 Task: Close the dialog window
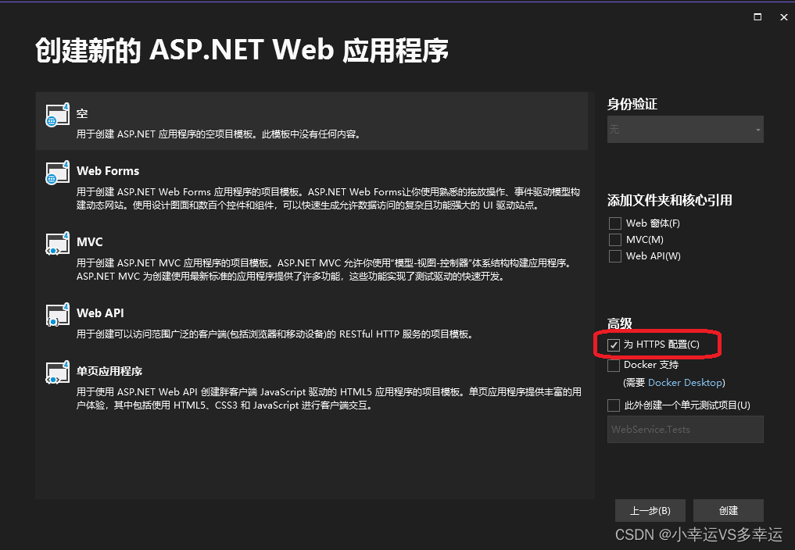pos(784,16)
